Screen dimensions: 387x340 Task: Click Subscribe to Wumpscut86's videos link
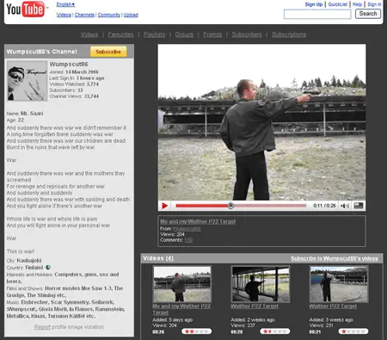335,258
